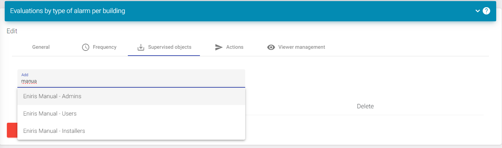Click the small 'Add' field label
This screenshot has width=502, height=148.
(x=25, y=75)
